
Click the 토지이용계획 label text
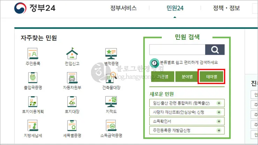(33, 112)
